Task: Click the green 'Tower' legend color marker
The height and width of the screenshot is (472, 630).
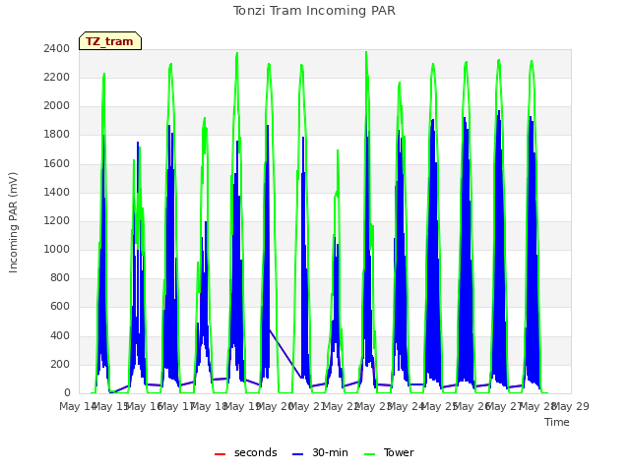Action: click(369, 454)
